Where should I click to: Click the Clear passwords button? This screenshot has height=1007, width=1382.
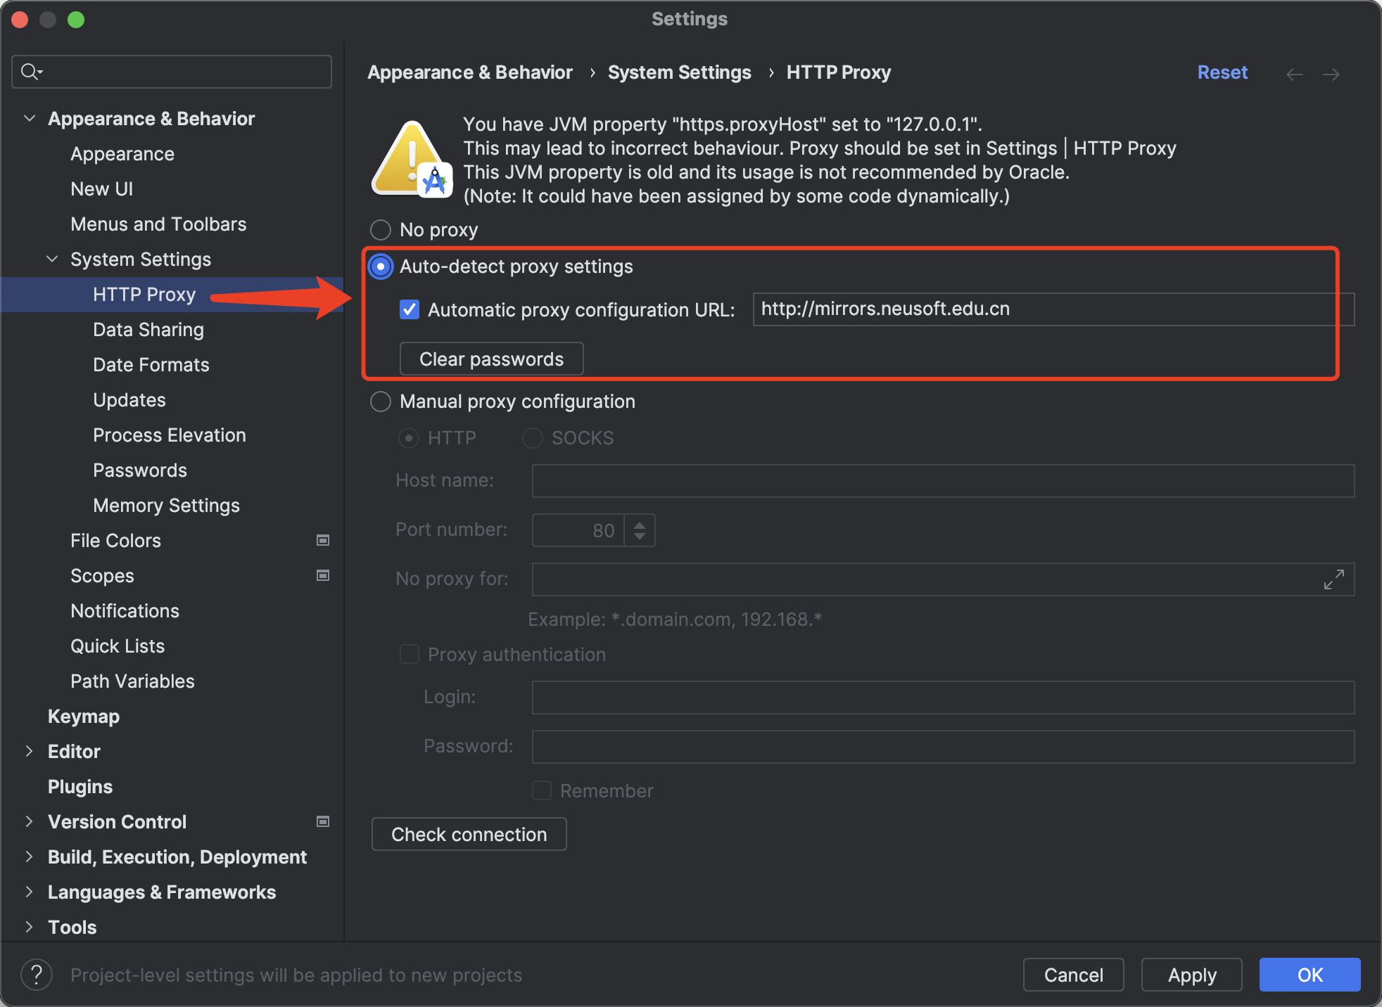[491, 359]
